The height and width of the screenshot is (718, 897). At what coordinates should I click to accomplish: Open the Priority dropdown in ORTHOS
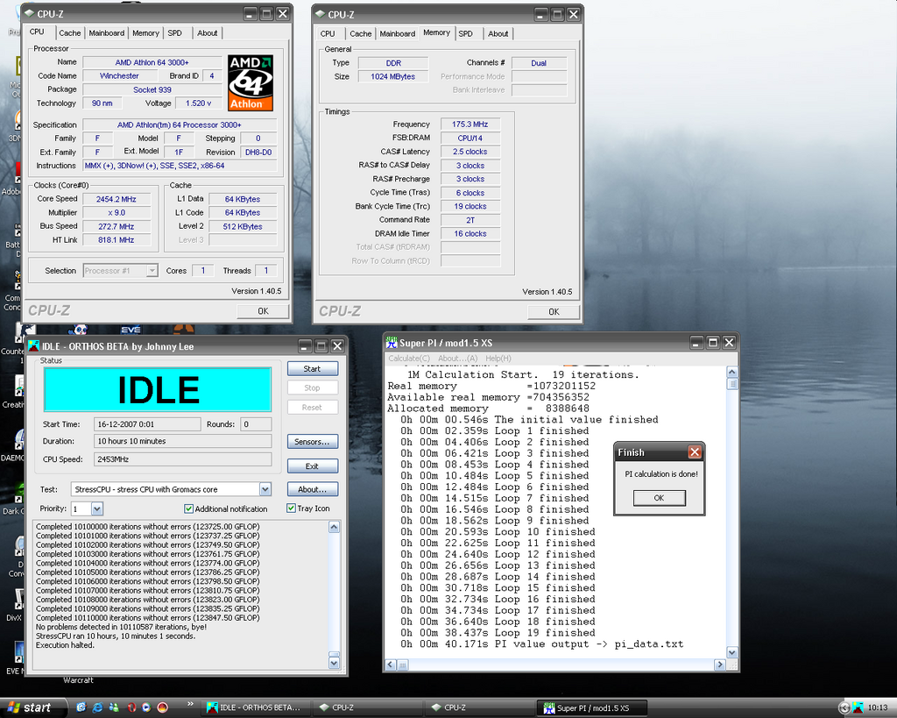click(96, 508)
